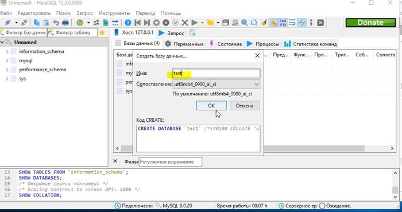Toggle wrap long lines icon
The image size is (402, 212).
pyautogui.click(x=292, y=23)
